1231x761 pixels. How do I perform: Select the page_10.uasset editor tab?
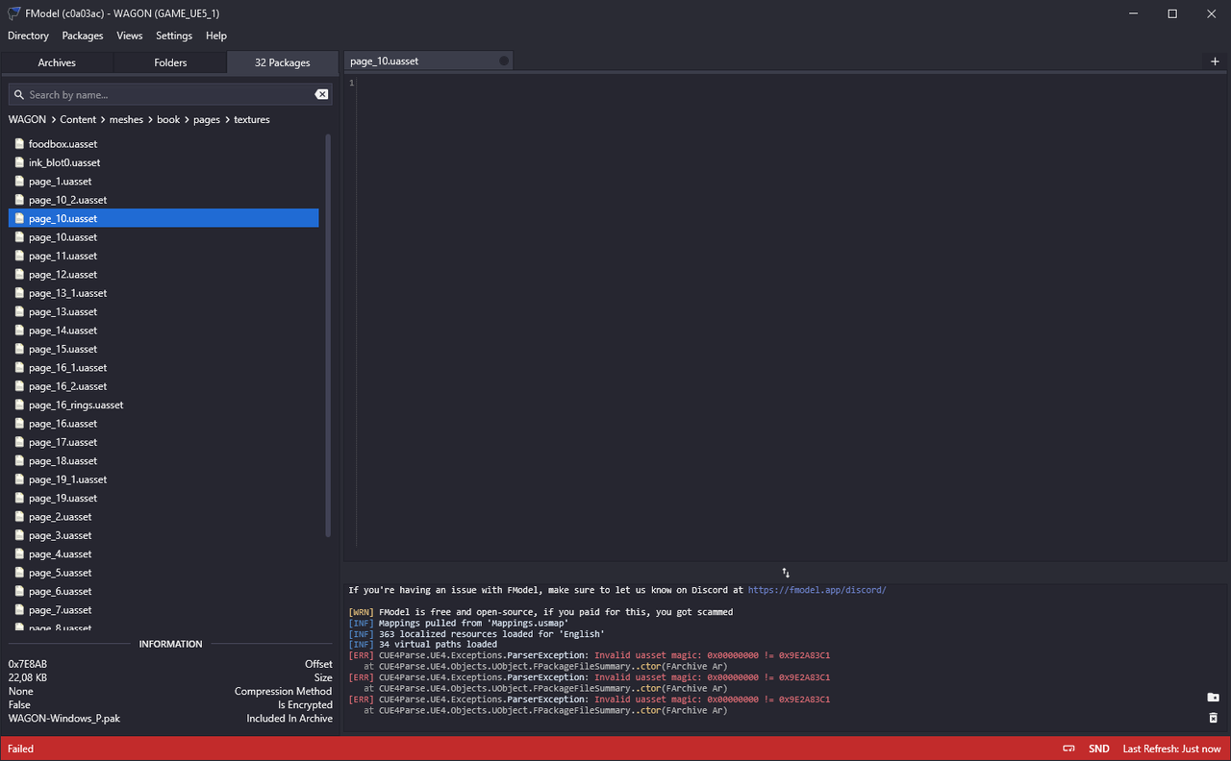click(x=429, y=61)
